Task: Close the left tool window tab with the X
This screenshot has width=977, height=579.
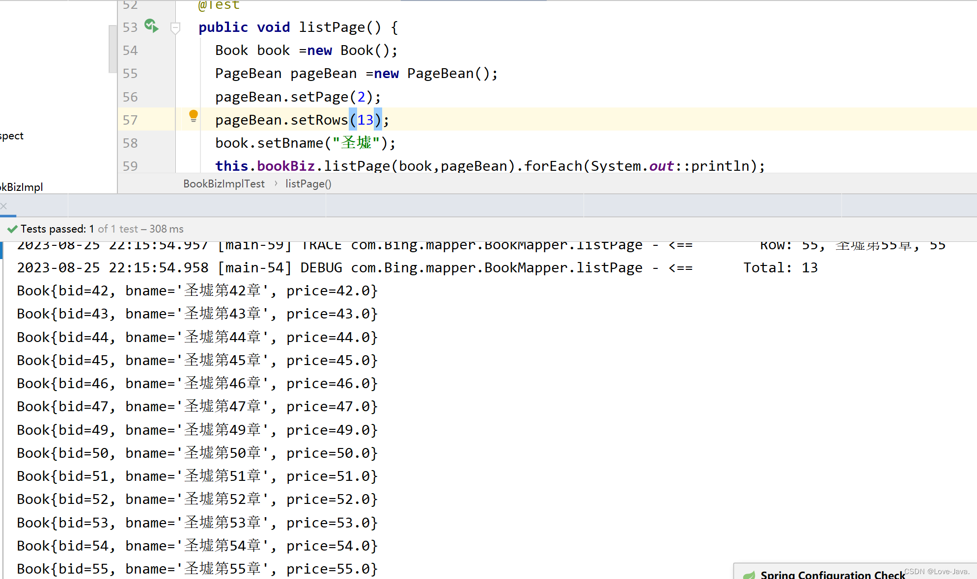Action: pos(4,206)
